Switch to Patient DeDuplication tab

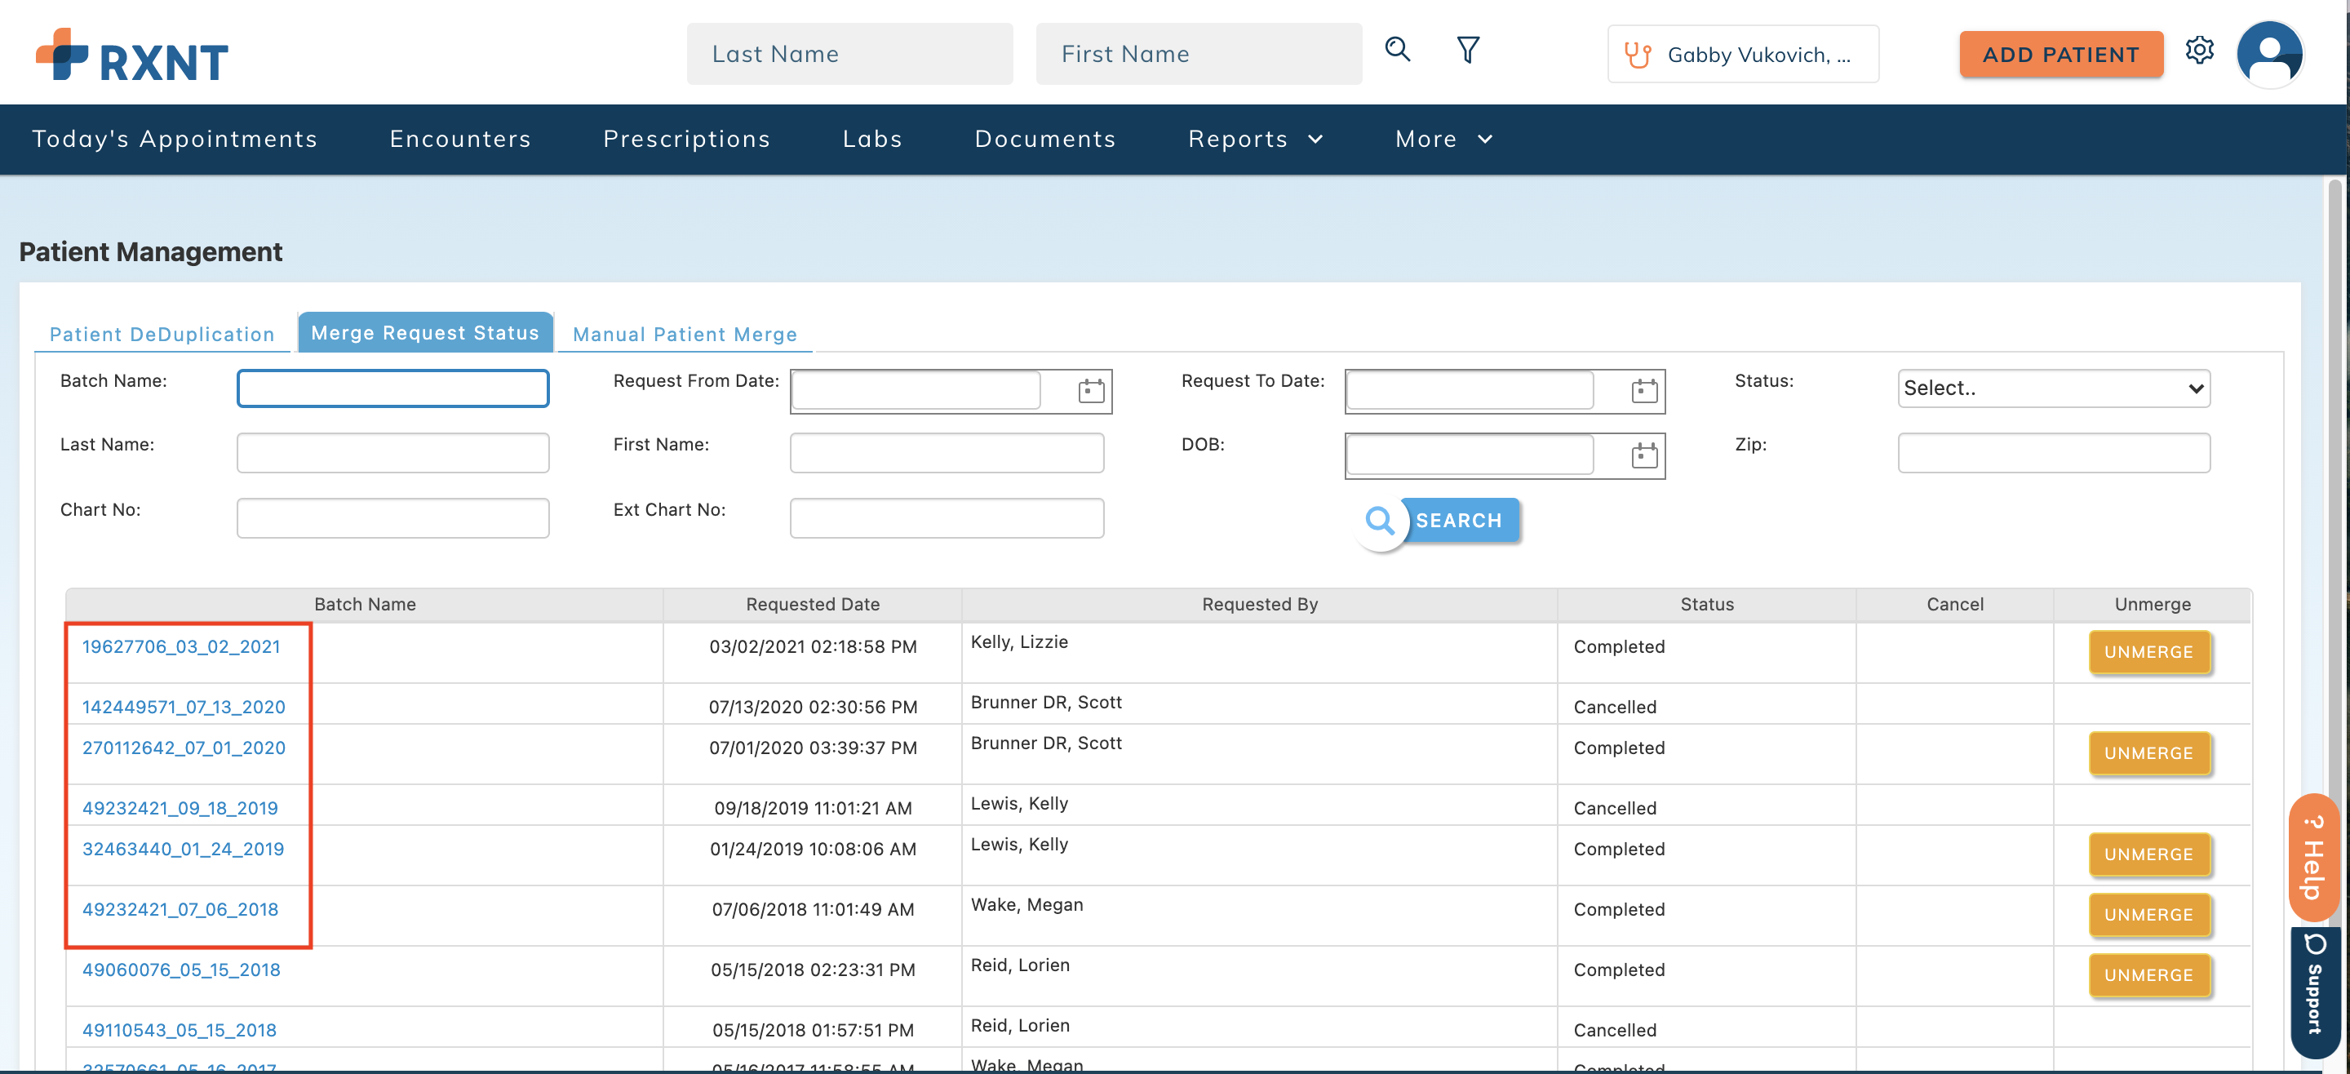(x=162, y=334)
